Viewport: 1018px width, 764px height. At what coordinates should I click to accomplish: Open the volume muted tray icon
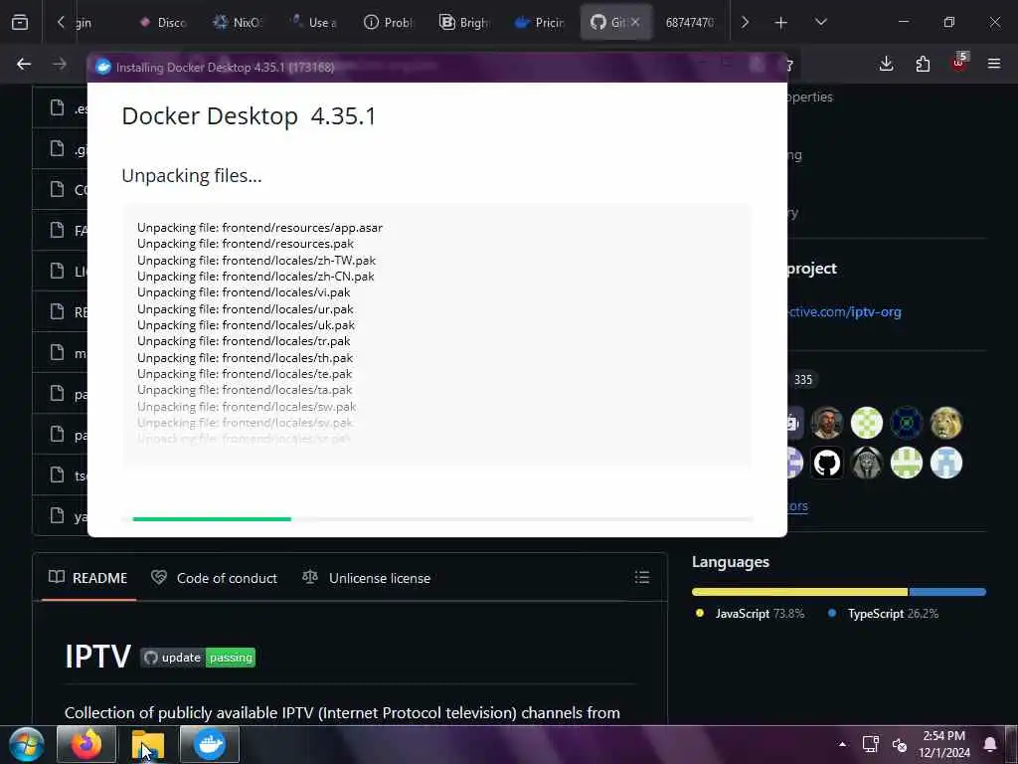[899, 744]
